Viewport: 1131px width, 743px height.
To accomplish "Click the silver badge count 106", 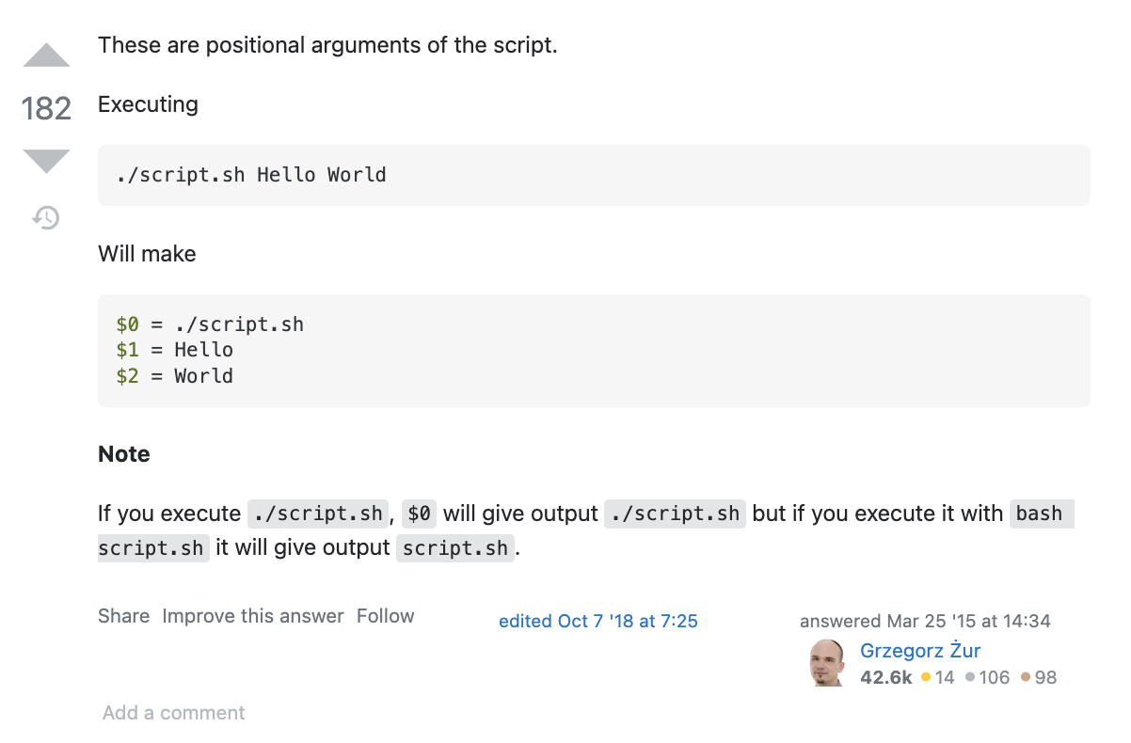I will tap(994, 677).
